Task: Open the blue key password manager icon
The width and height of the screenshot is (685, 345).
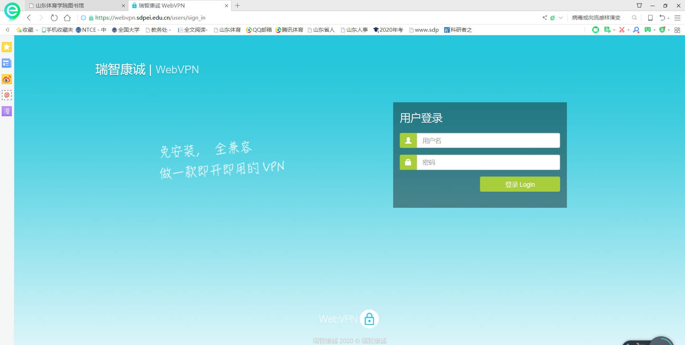Action: coord(636,30)
